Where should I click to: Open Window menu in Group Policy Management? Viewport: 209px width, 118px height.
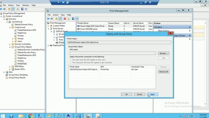26,5
